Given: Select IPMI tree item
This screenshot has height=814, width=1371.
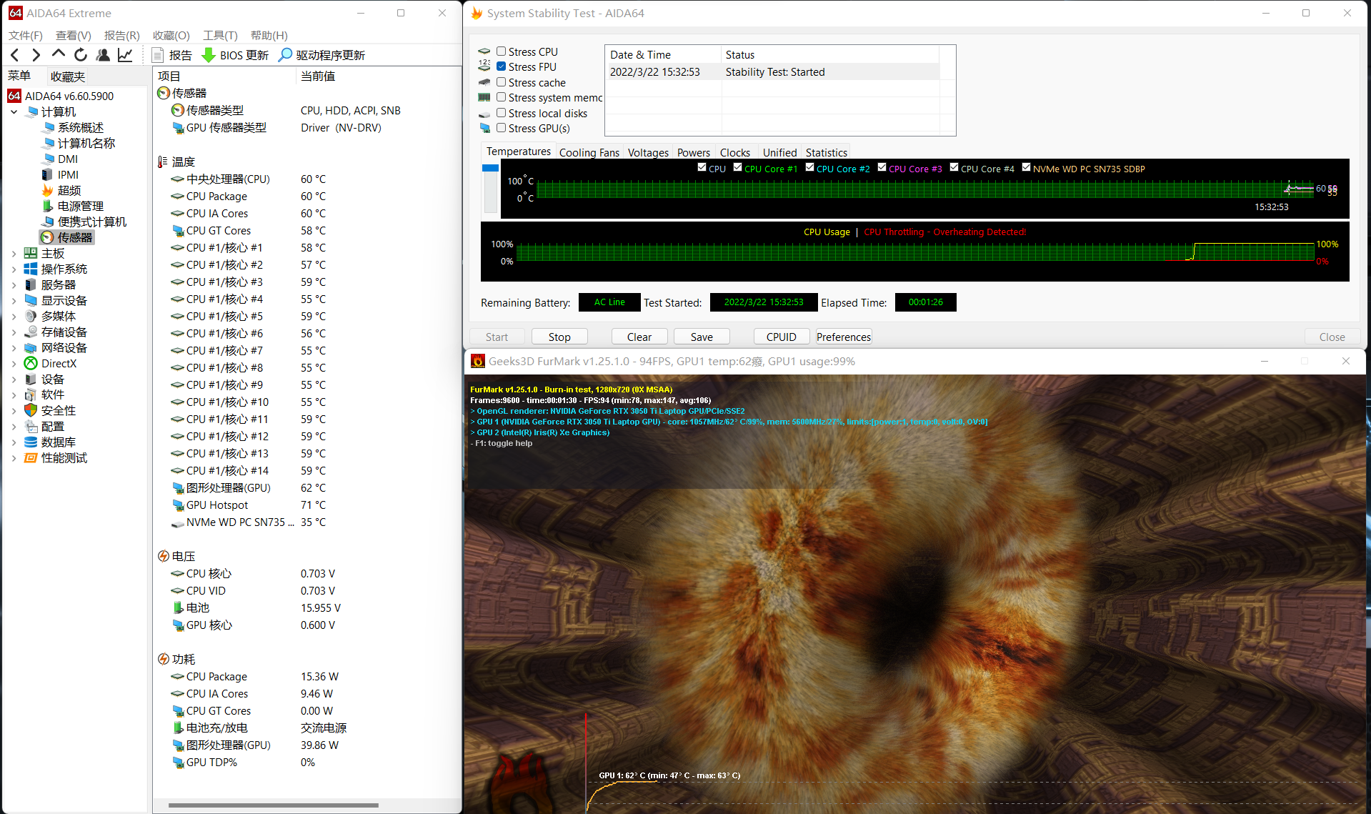Looking at the screenshot, I should pos(61,174).
